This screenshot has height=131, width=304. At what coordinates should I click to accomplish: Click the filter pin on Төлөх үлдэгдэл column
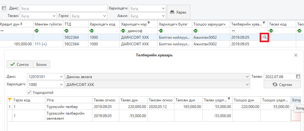229,99
